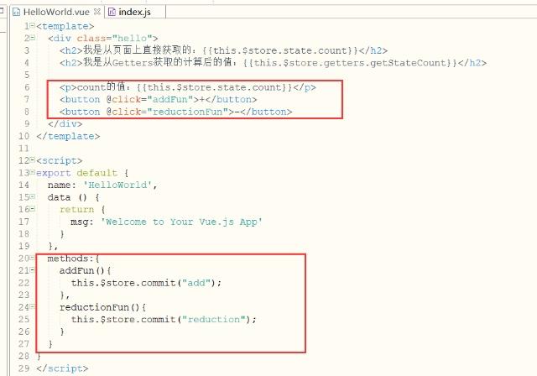
Task: Collapse the data () function at line 15
Action: pos(32,196)
